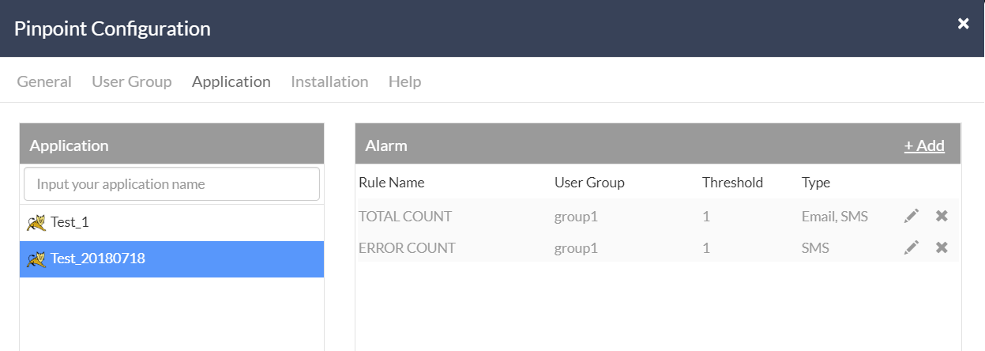Open the Help tab

(404, 81)
